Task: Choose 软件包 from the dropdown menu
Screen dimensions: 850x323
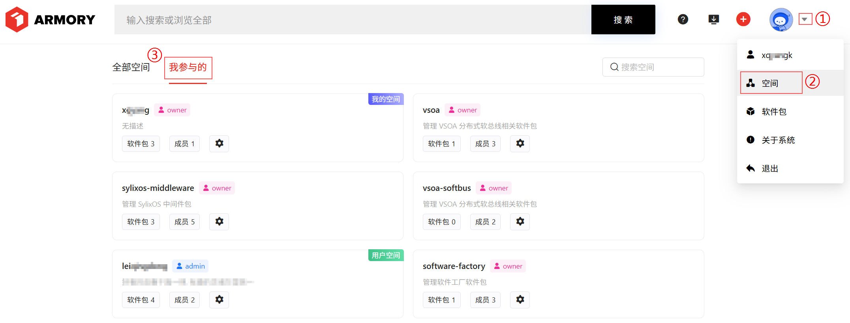Action: coord(774,112)
